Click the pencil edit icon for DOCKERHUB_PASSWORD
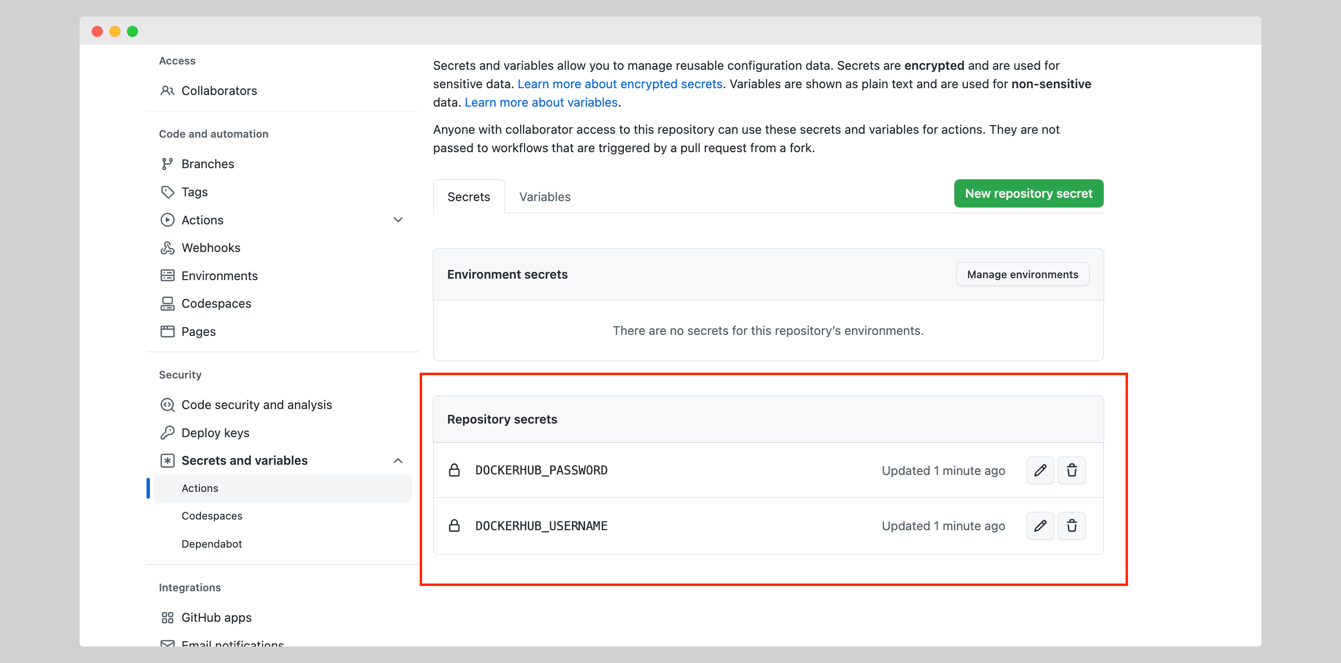This screenshot has width=1341, height=663. (1040, 470)
